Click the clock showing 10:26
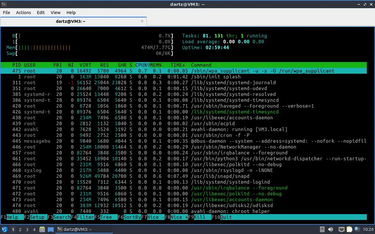 [368, 229]
